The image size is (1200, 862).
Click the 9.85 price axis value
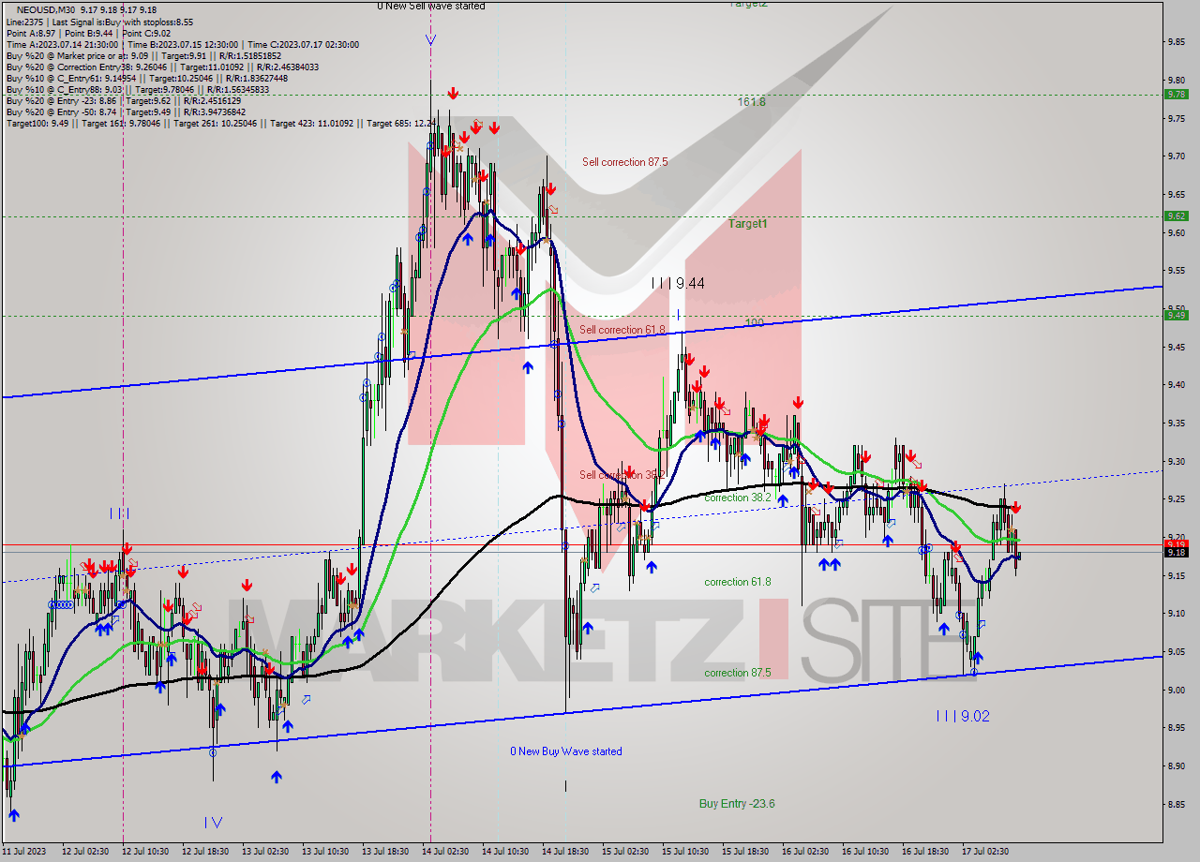click(x=1178, y=41)
